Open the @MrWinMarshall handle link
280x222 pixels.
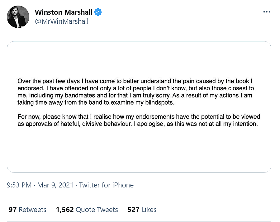click(x=62, y=21)
